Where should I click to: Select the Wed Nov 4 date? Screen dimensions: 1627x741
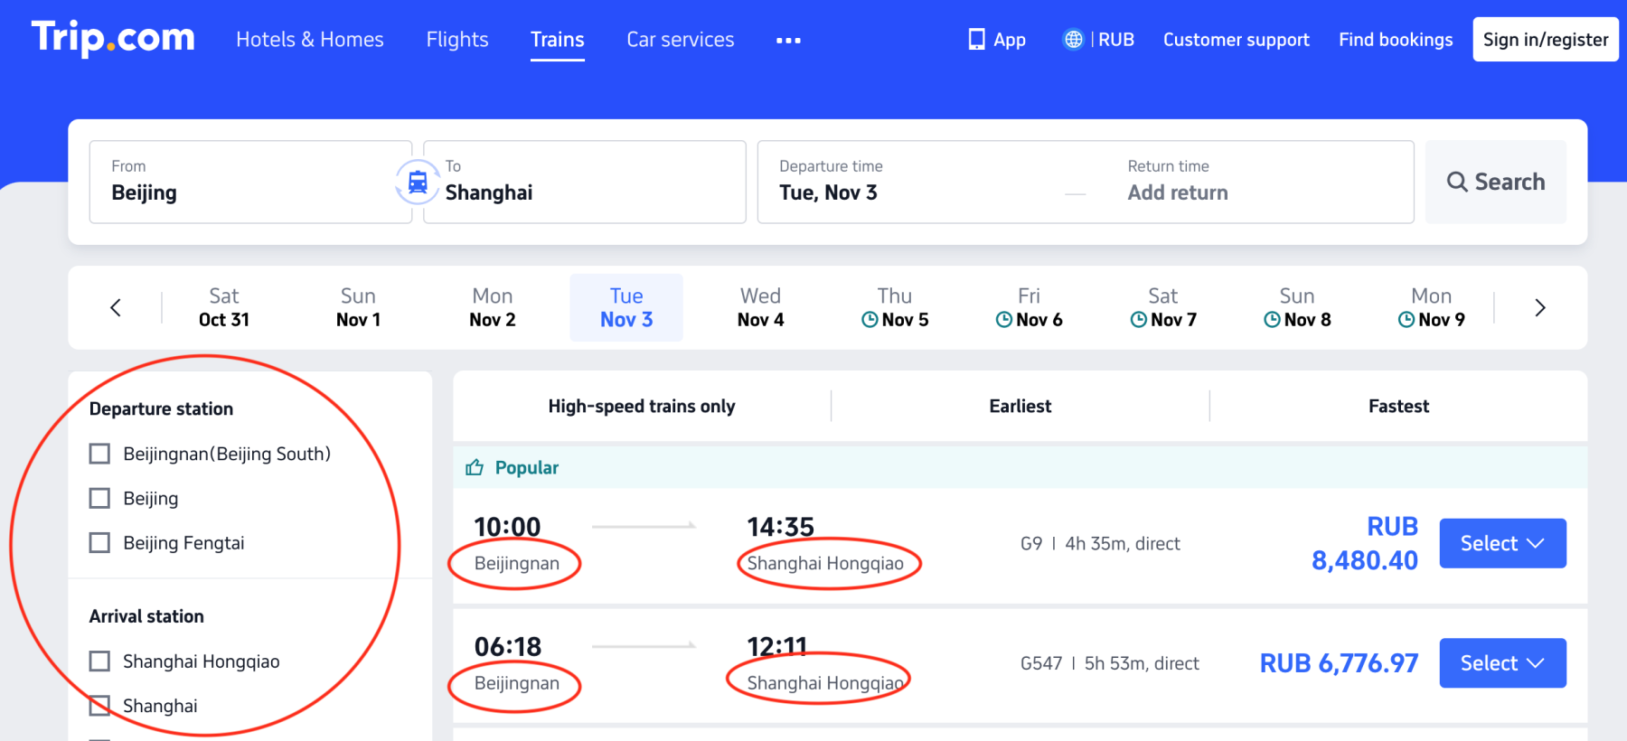click(x=760, y=307)
